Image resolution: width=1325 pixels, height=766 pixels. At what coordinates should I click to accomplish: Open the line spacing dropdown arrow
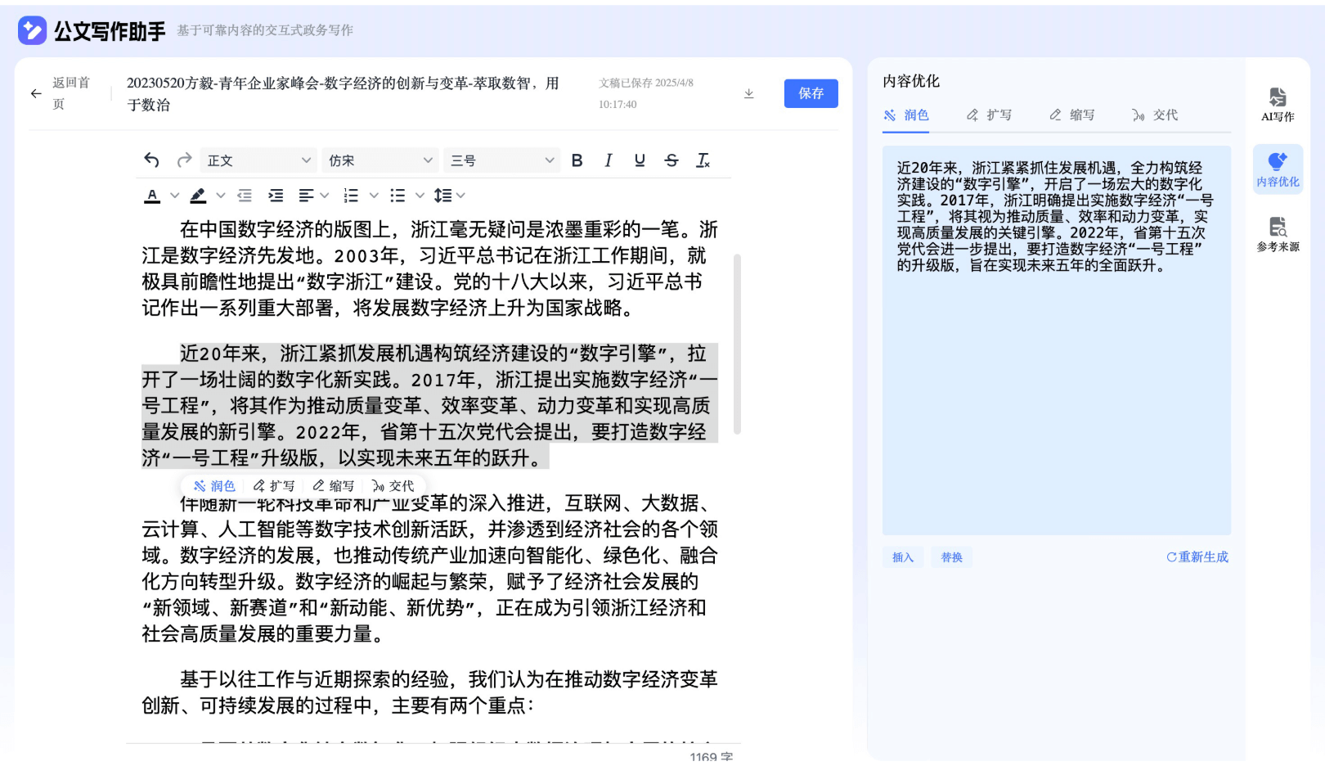pyautogui.click(x=461, y=196)
